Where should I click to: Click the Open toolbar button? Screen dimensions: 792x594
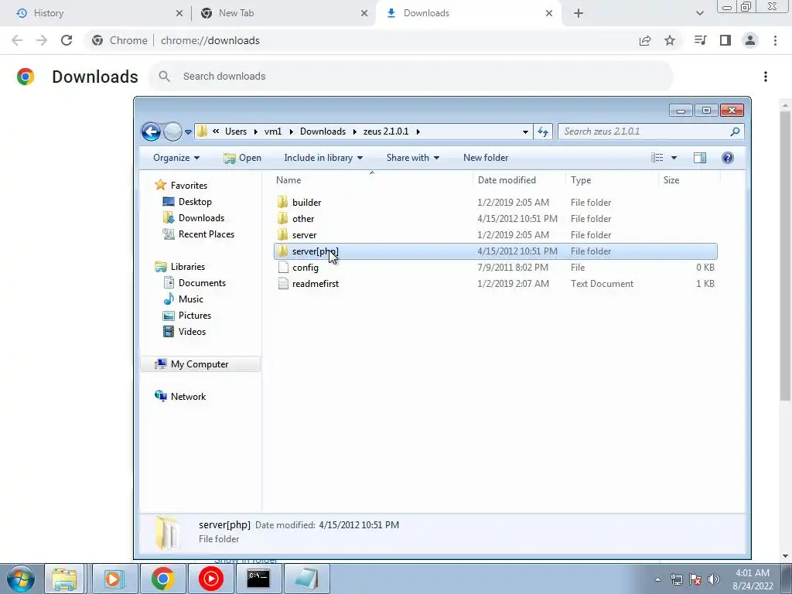[x=242, y=158]
